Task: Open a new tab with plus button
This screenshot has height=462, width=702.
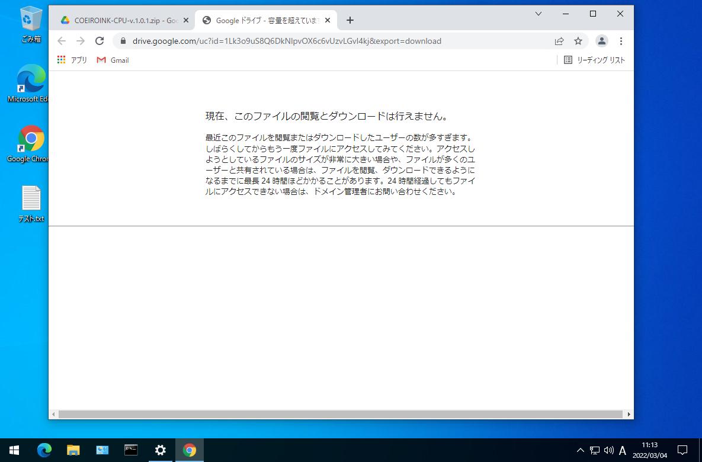Action: 350,20
